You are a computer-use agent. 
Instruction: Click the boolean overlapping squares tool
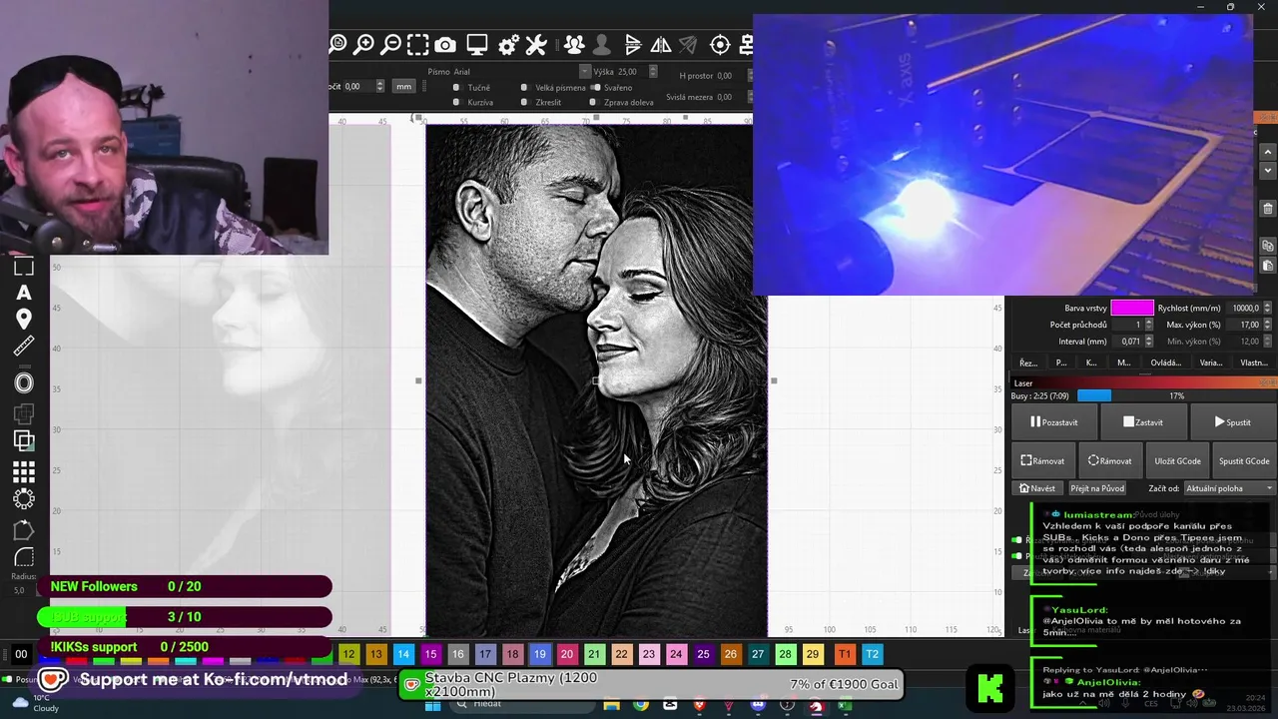pyautogui.click(x=24, y=440)
